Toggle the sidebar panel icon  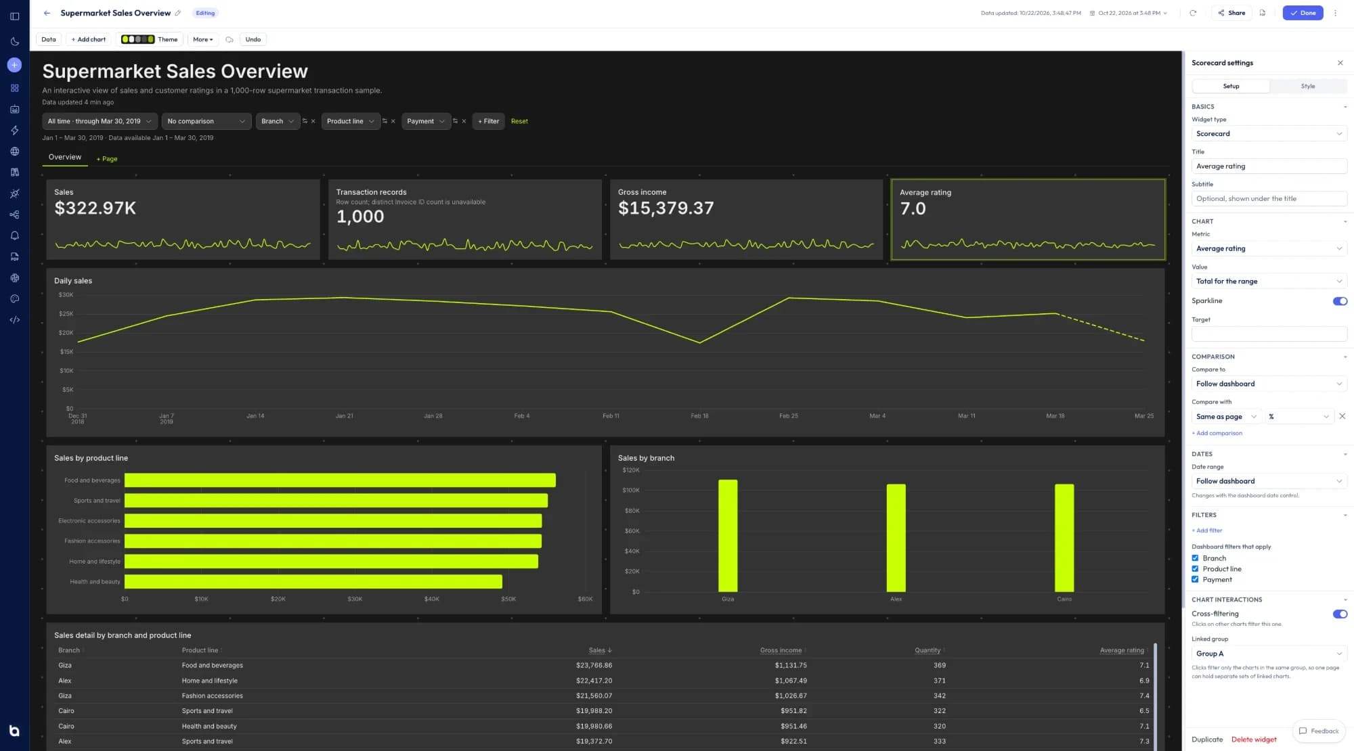pyautogui.click(x=14, y=16)
